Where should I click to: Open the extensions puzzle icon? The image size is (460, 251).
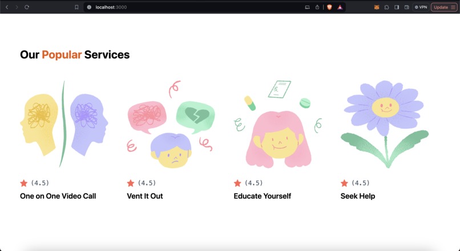coord(386,7)
